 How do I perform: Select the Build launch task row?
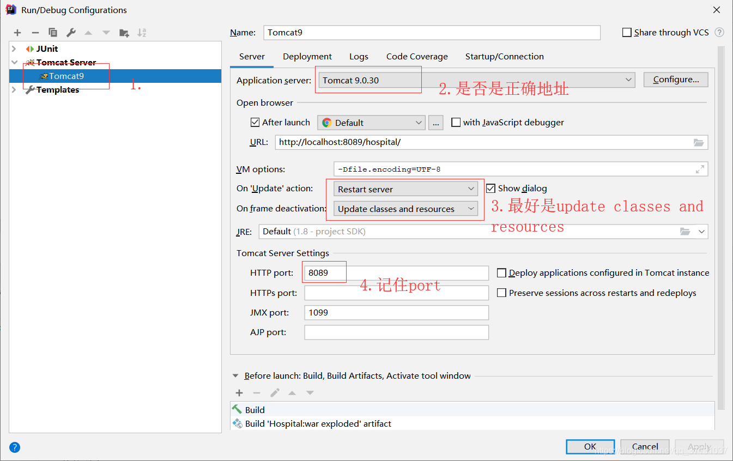472,410
